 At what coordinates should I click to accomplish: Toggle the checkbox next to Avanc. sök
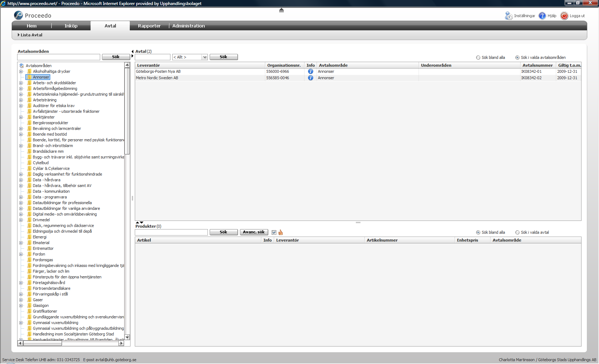274,232
